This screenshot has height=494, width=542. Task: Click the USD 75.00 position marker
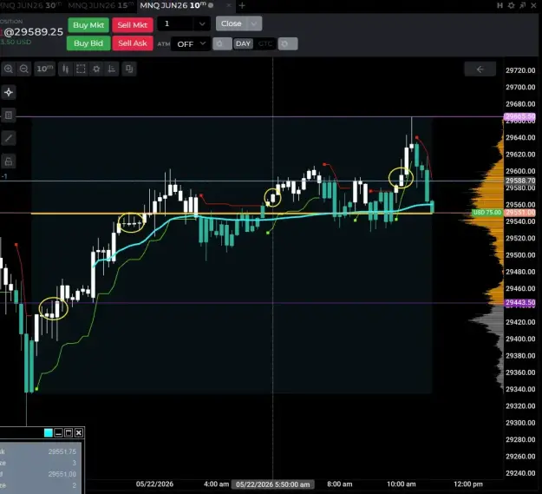click(x=486, y=213)
